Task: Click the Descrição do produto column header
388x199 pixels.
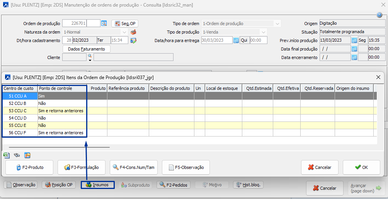Action: pyautogui.click(x=172, y=88)
